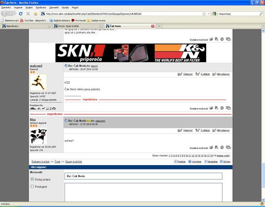Open the Zgodovina menu
Screen dimensions: 265x207
click(41, 7)
